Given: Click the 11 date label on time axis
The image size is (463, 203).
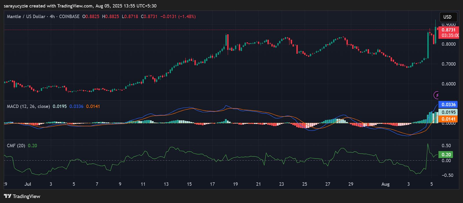Looking at the screenshot, I should [143, 184].
